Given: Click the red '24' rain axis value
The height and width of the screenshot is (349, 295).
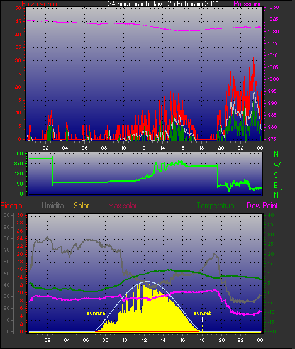Looking at the screenshot, I should [20, 238].
